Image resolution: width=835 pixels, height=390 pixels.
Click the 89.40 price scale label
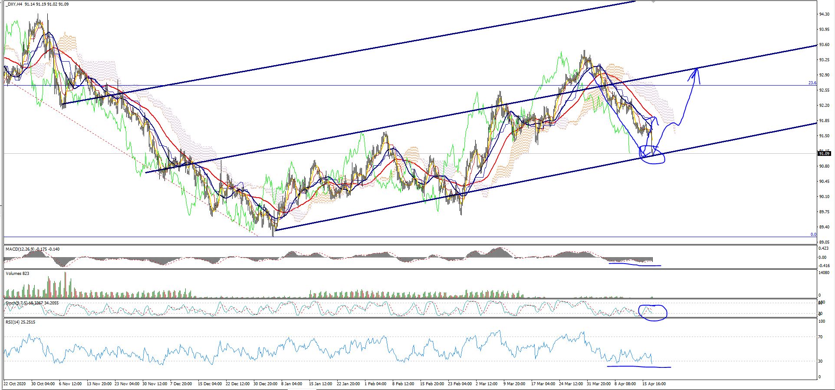click(x=823, y=227)
